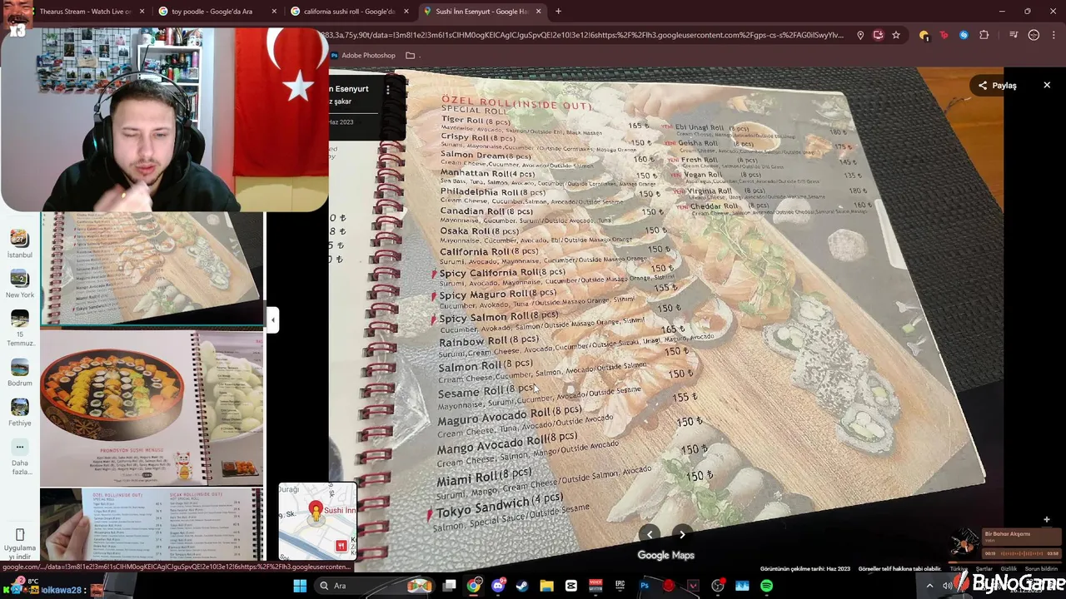Open CapCut from the taskbar
Screen dimensions: 1066x599
[x=571, y=586]
